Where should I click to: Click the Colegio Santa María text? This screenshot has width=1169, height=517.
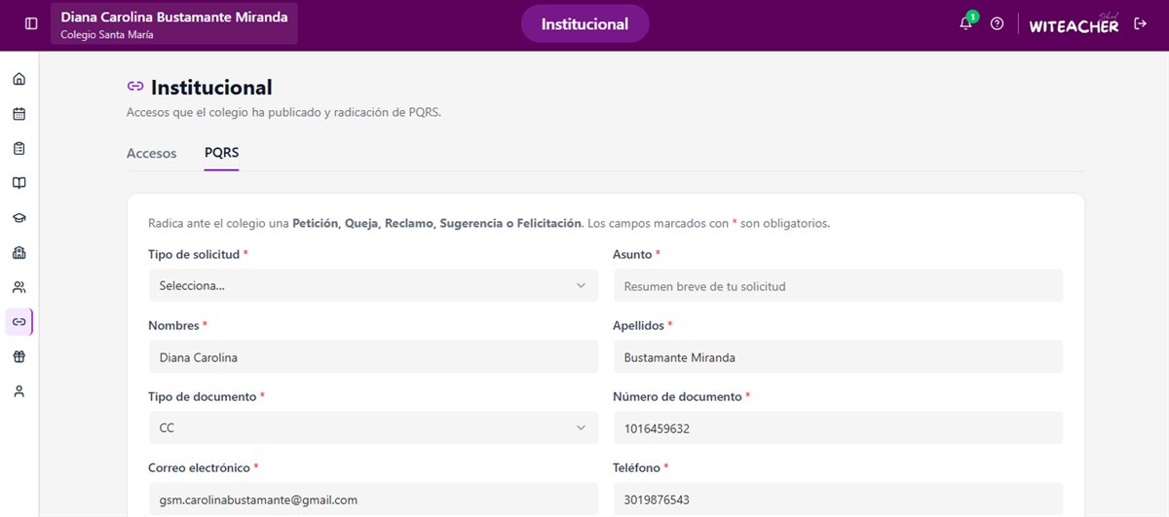coord(107,35)
